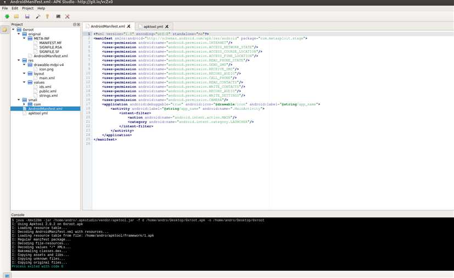Screen dimensions: 454x278
Task: Click the golden key sign toolbar icon
Action: [x=47, y=16]
